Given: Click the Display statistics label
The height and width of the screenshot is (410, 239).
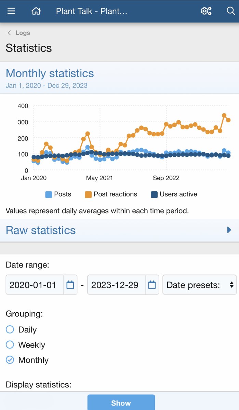Looking at the screenshot, I should coord(38,385).
